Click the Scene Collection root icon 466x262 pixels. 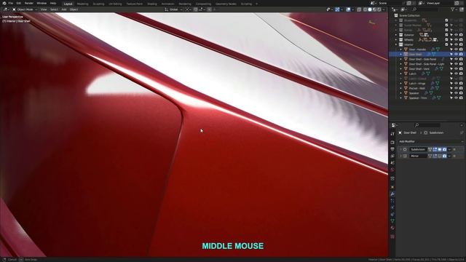396,15
